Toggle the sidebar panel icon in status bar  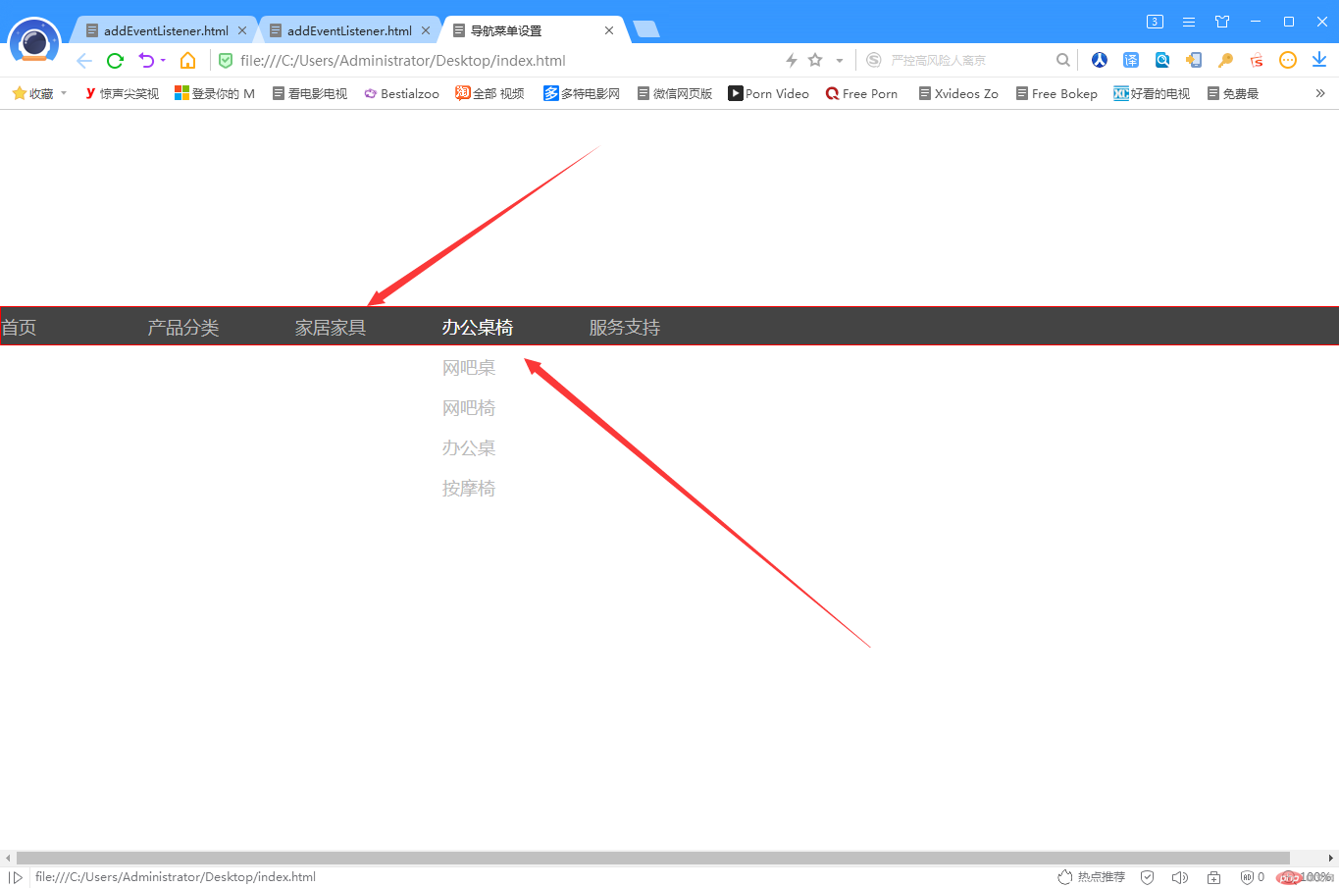click(16, 877)
